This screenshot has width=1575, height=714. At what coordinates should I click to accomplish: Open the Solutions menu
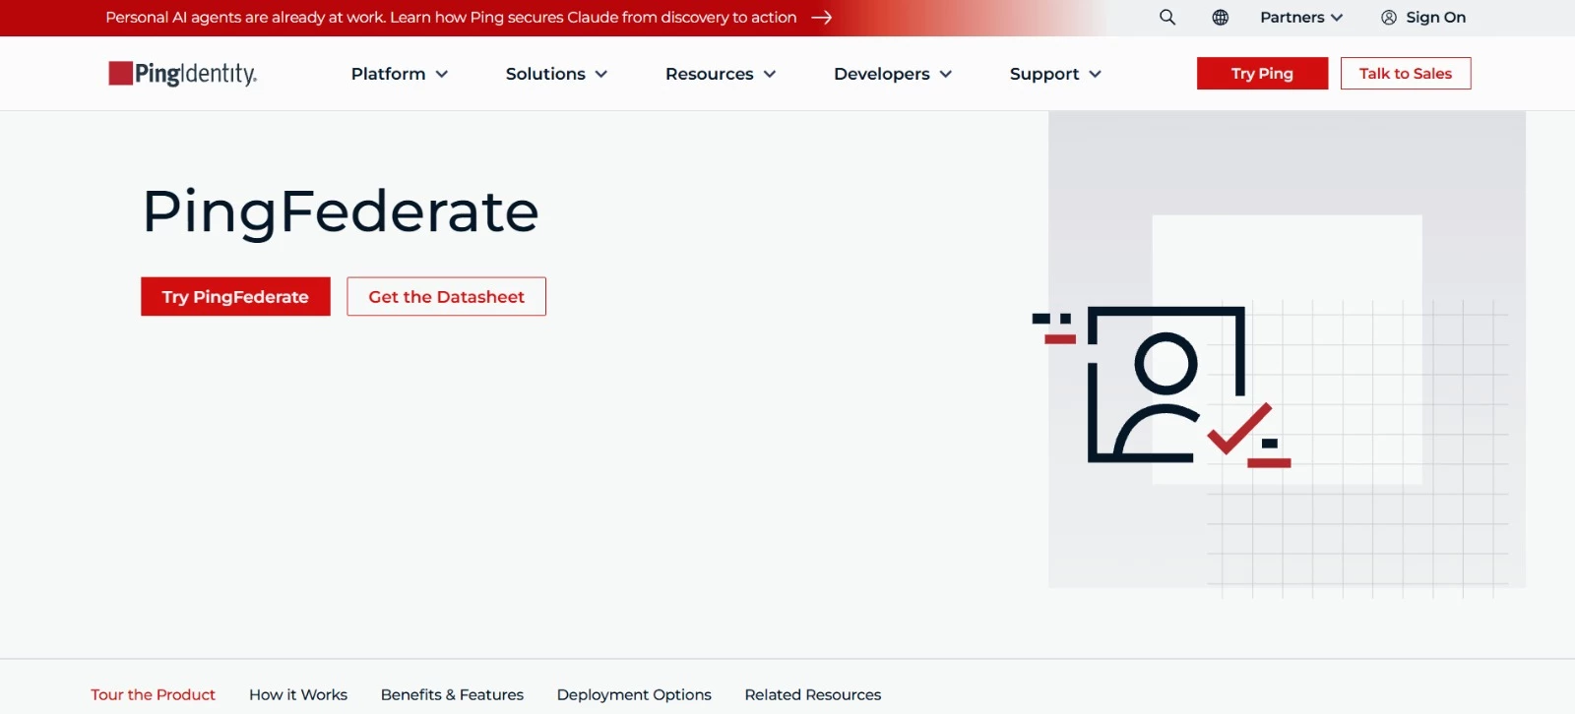pyautogui.click(x=556, y=74)
